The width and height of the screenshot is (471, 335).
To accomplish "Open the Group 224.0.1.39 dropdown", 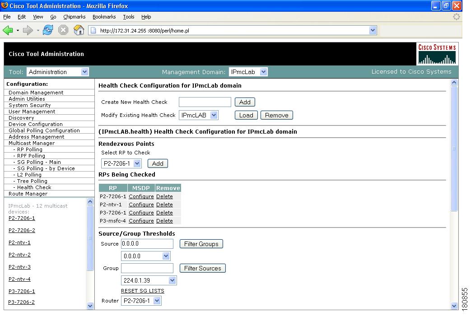I will pyautogui.click(x=149, y=280).
